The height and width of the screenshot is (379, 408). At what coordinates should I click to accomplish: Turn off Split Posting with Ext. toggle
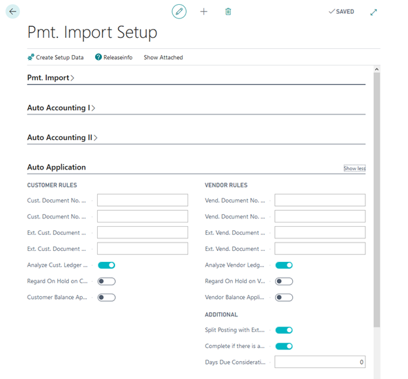tap(284, 330)
